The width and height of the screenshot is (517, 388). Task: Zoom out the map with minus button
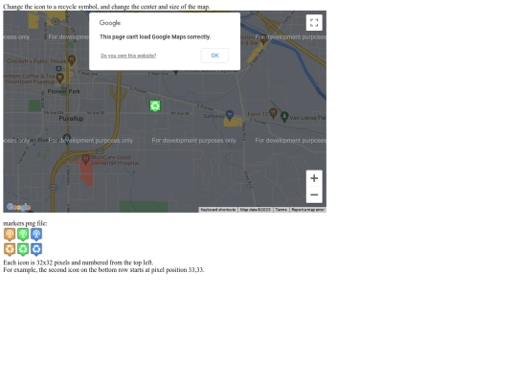(x=314, y=194)
